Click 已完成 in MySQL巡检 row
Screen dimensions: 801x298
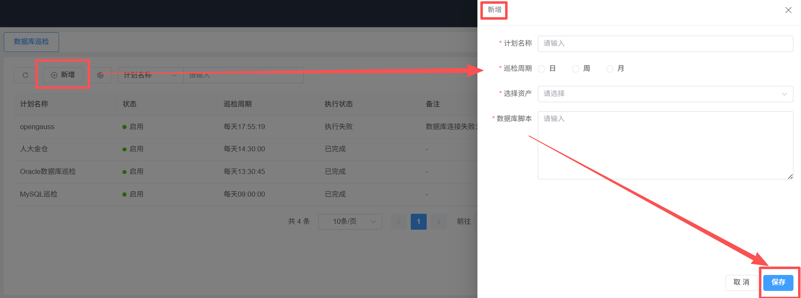335,194
